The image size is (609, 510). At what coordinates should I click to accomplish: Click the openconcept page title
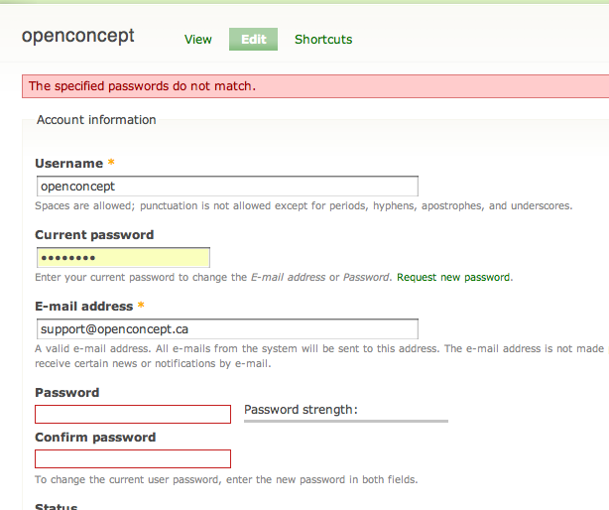click(77, 37)
